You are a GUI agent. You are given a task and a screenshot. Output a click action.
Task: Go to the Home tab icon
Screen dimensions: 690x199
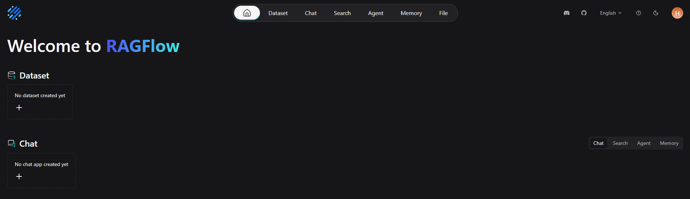coord(247,13)
